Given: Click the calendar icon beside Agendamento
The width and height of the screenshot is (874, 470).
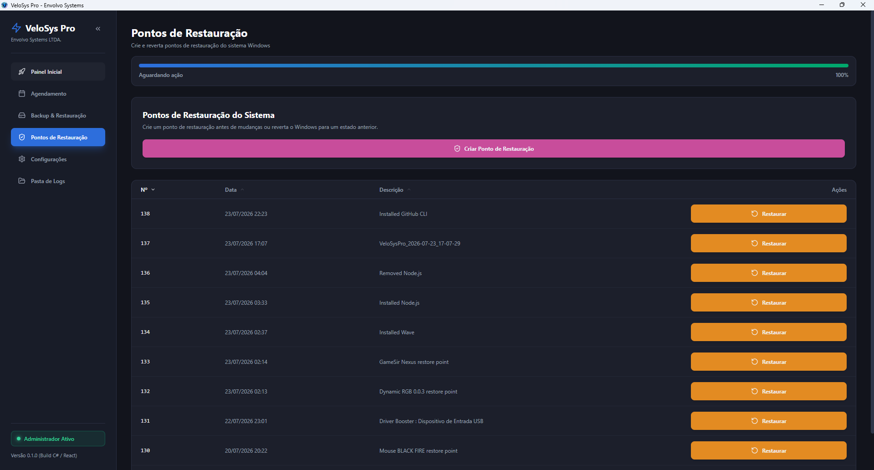Looking at the screenshot, I should [22, 93].
